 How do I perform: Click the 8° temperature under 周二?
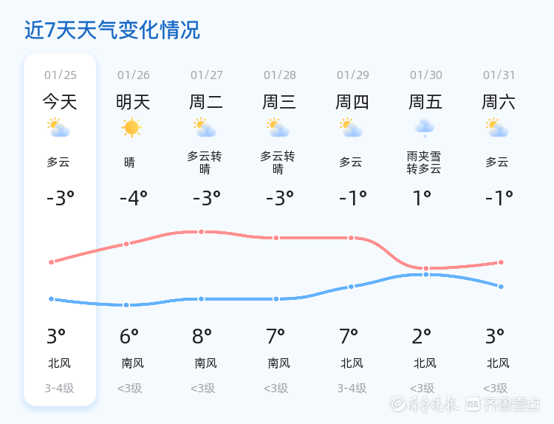tap(202, 337)
